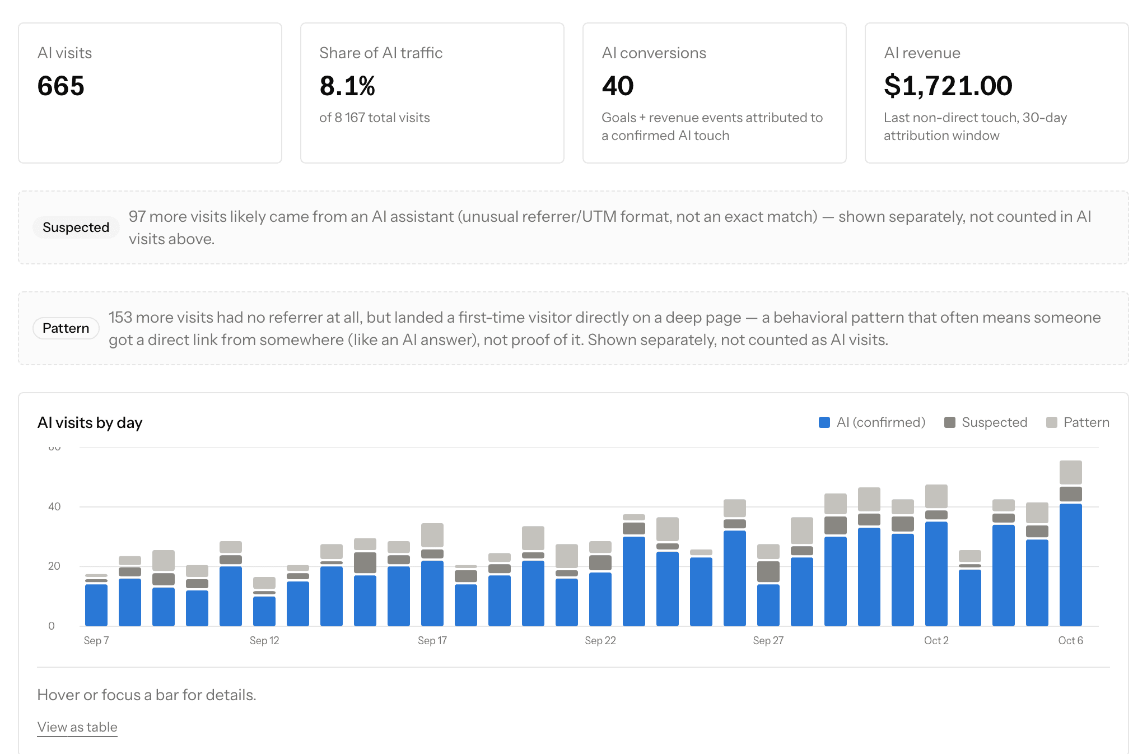Click the Suspected dark gray legend swatch
Image resolution: width=1147 pixels, height=754 pixels.
949,422
